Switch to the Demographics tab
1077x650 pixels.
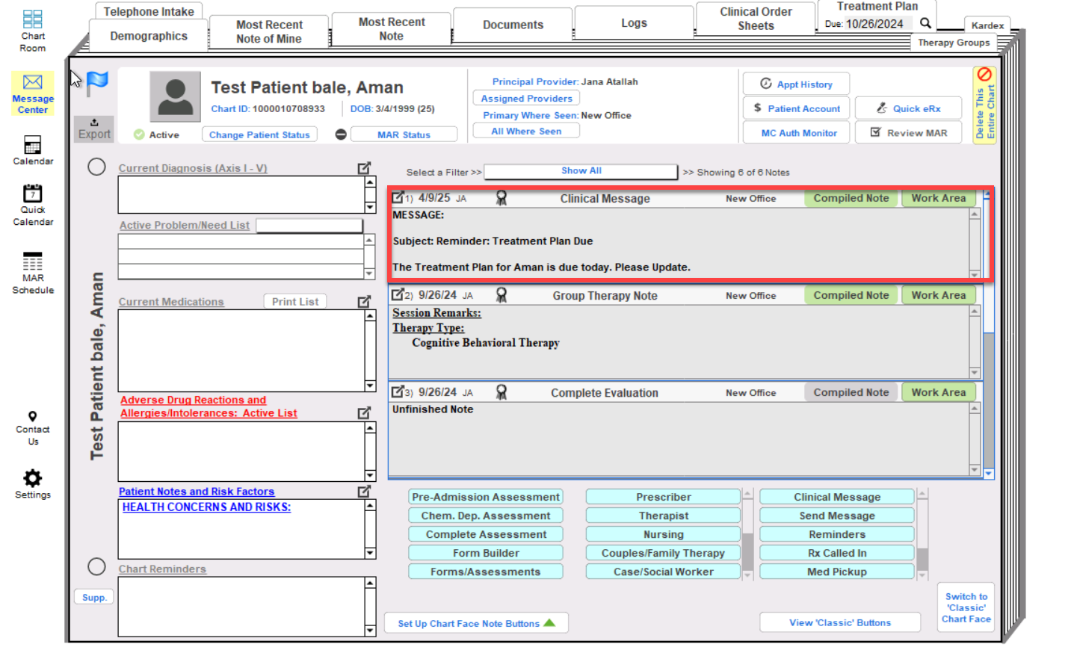tap(149, 36)
